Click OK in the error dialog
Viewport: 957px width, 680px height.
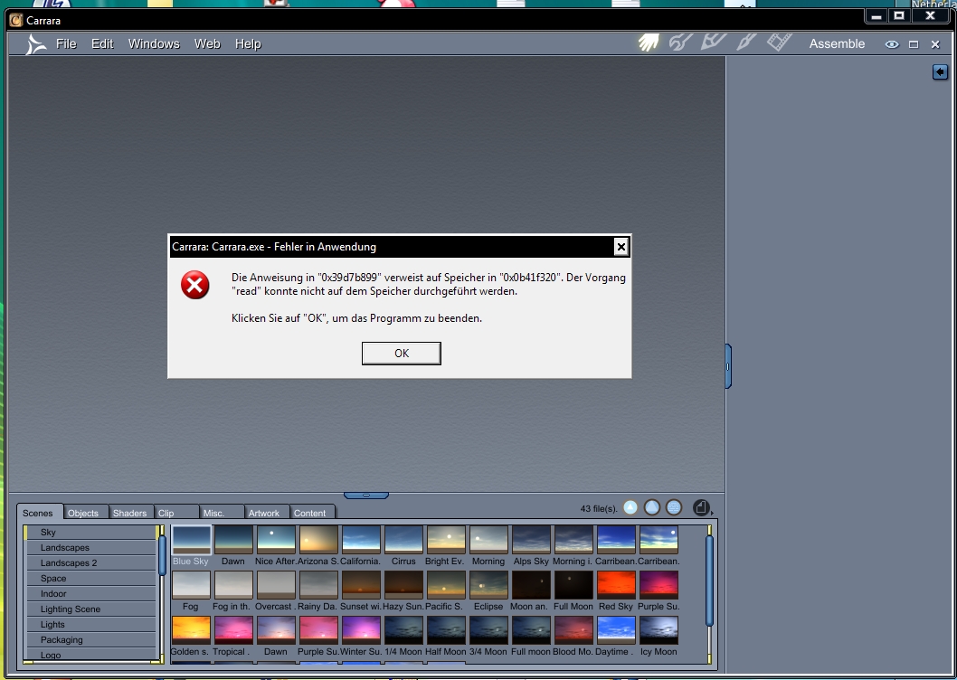[x=401, y=354]
